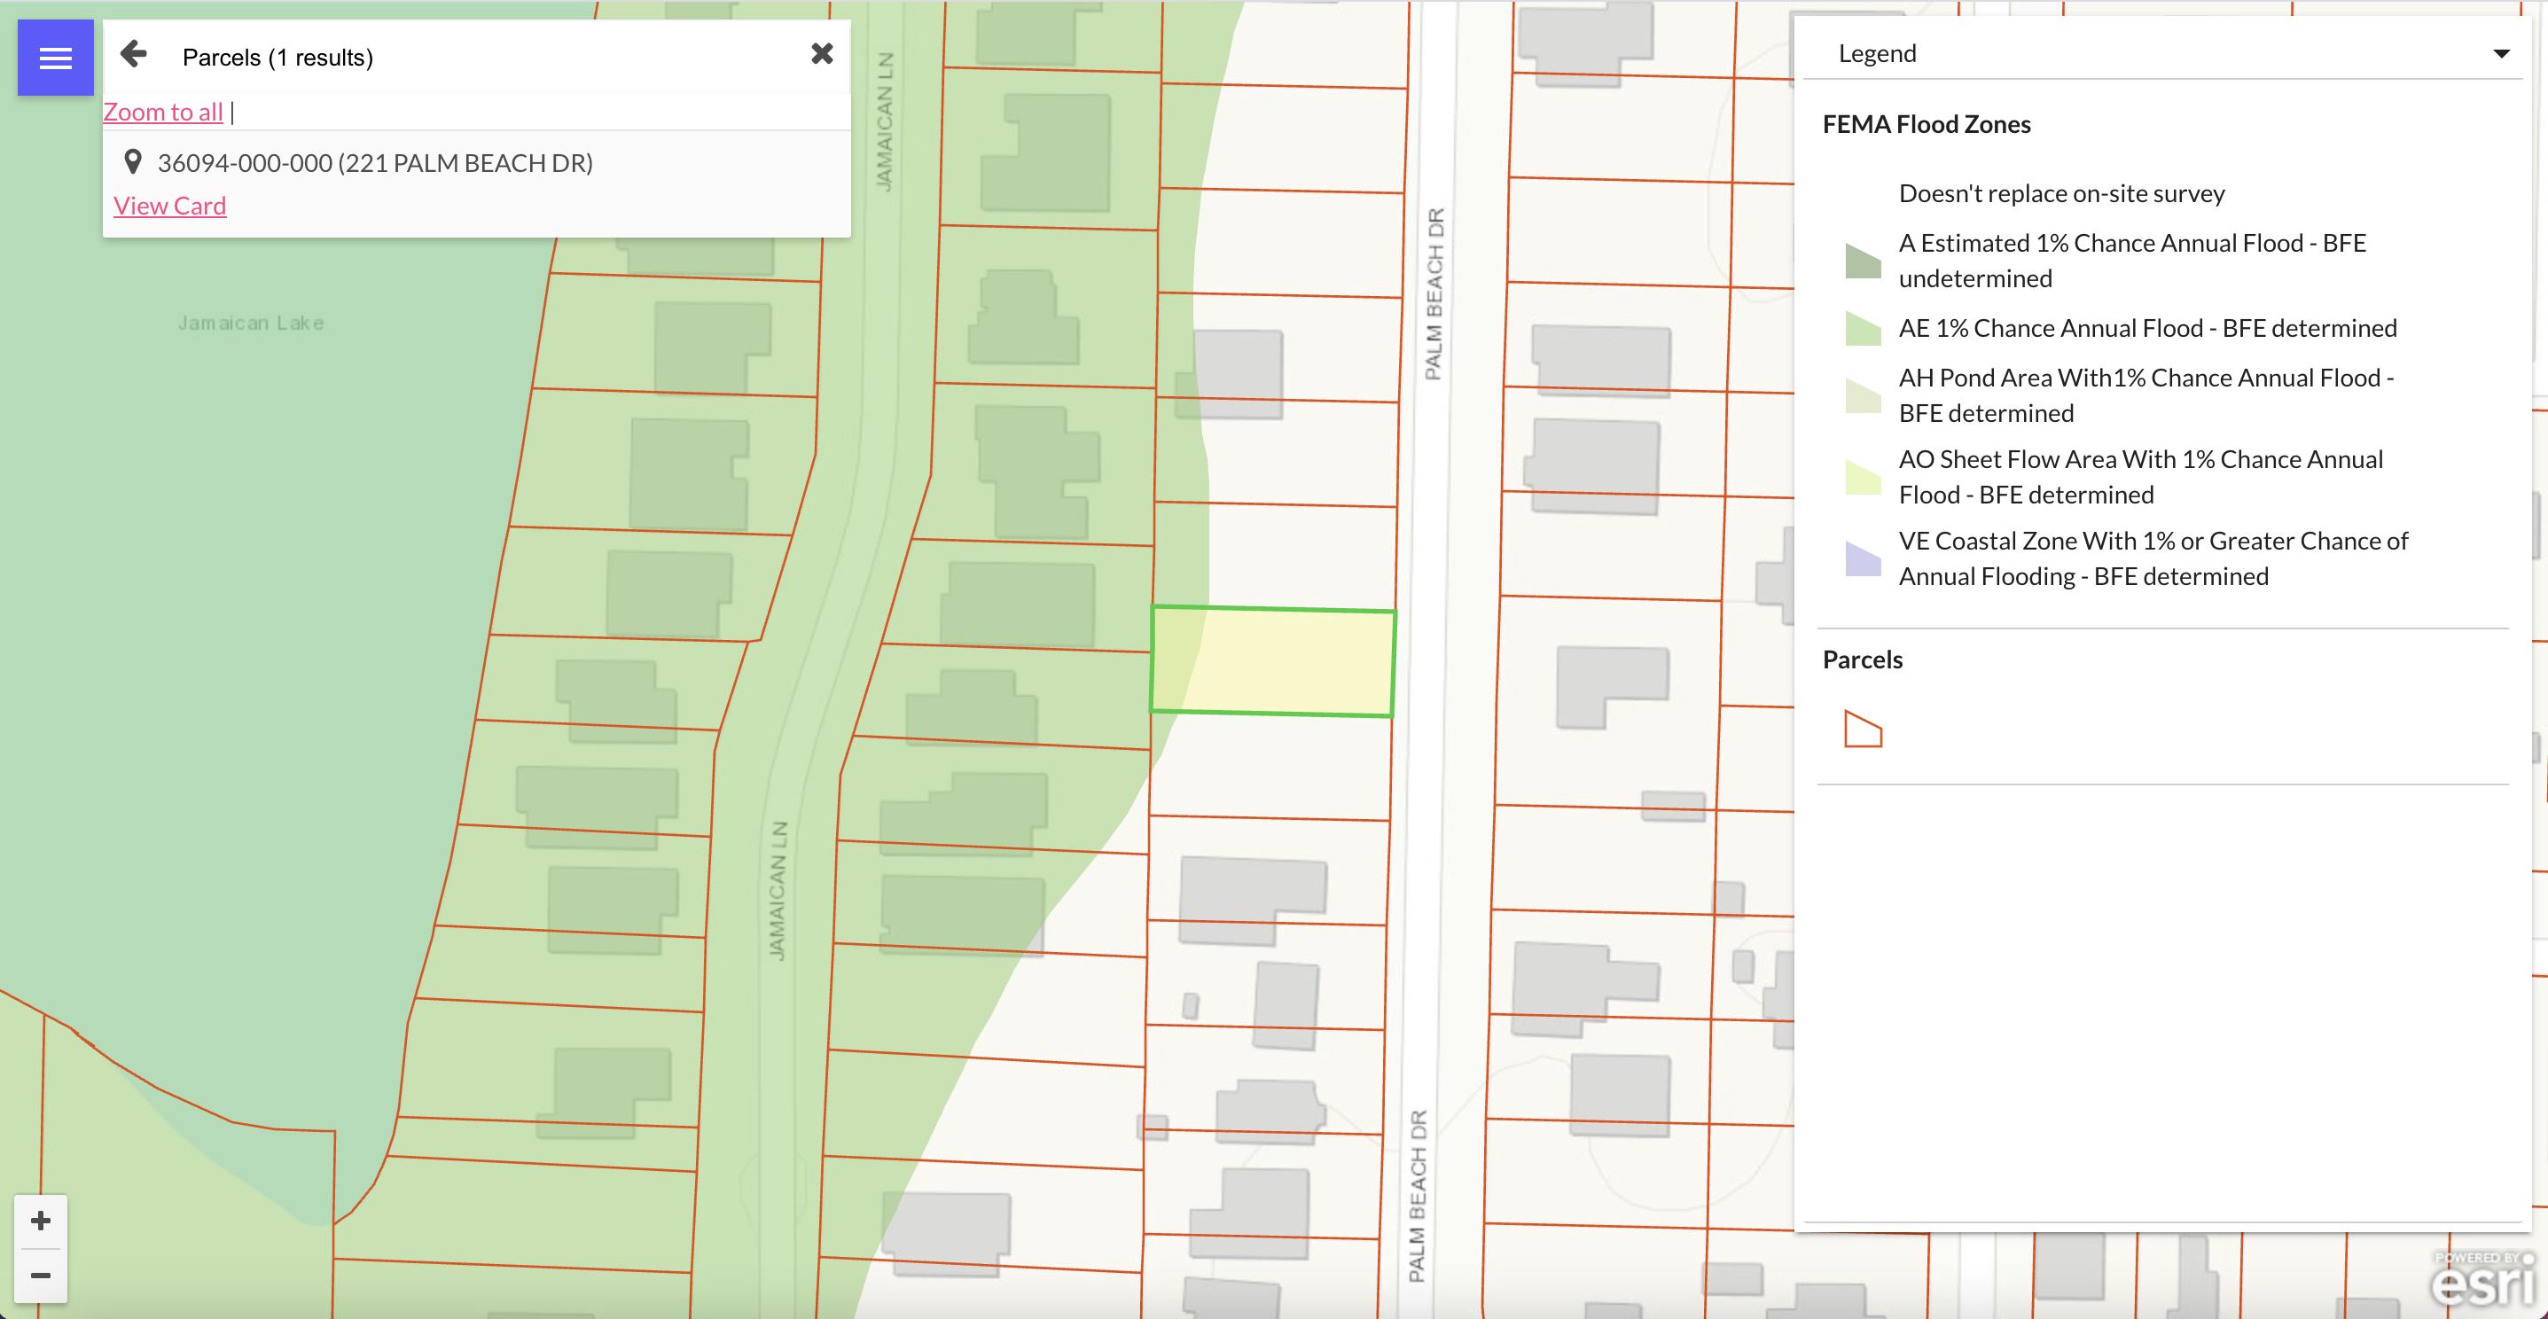Click the highlighted yellow parcel on map
Image resolution: width=2548 pixels, height=1319 pixels.
[x=1273, y=661]
